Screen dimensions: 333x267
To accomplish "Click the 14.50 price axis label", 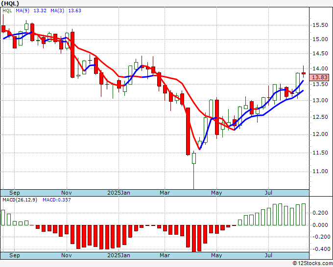I will 320,53.
